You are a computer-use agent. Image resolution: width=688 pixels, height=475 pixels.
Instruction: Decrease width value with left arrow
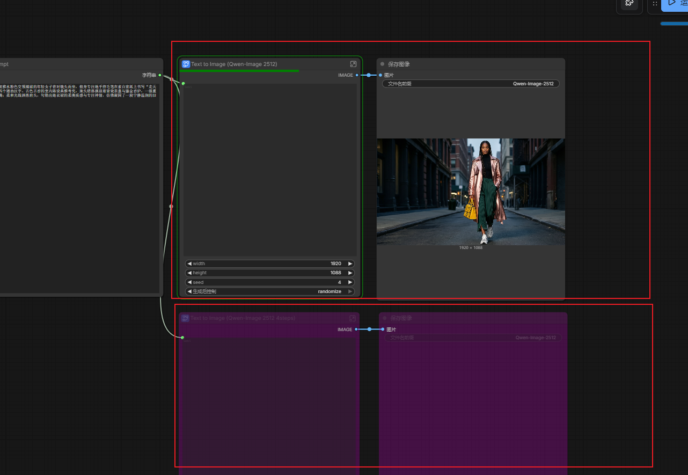click(x=189, y=264)
